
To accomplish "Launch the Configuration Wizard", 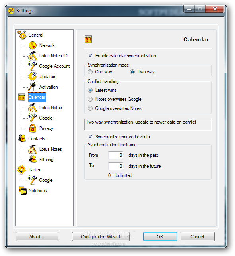I will tap(101, 237).
